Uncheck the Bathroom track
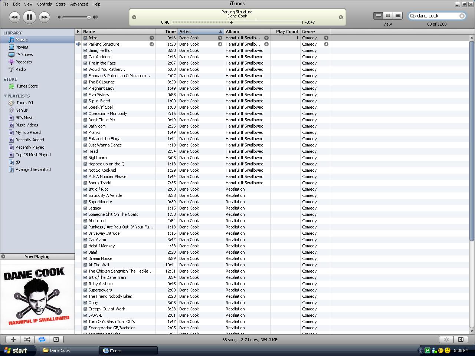The width and height of the screenshot is (475, 356). pyautogui.click(x=85, y=126)
